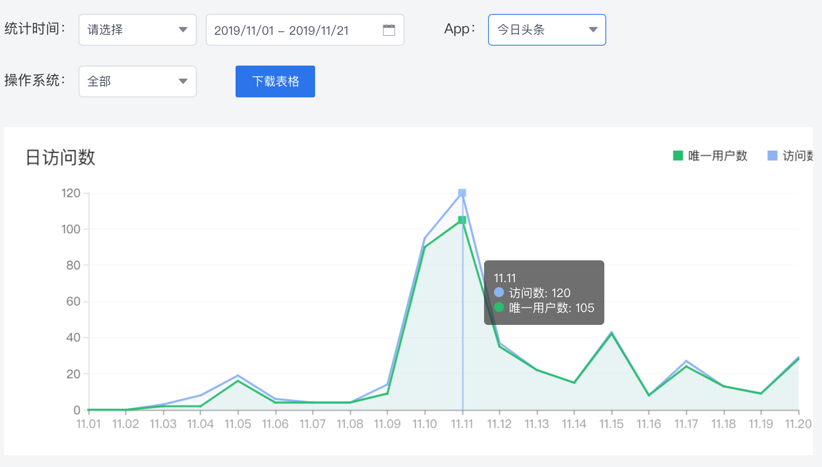Click the green 唯一用户数 data point at 11.11
The height and width of the screenshot is (467, 822).
pyautogui.click(x=462, y=220)
